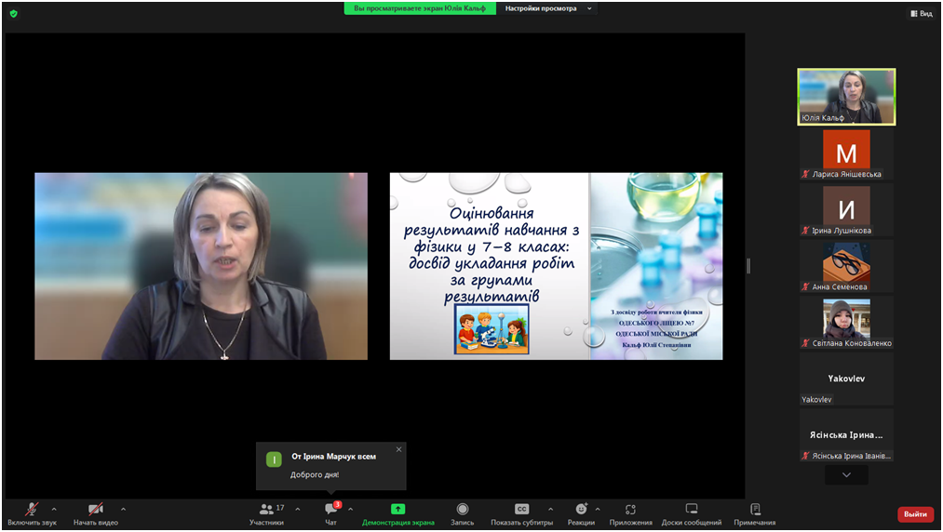Click the green Share Screen icon
The height and width of the screenshot is (532, 943).
(x=397, y=509)
